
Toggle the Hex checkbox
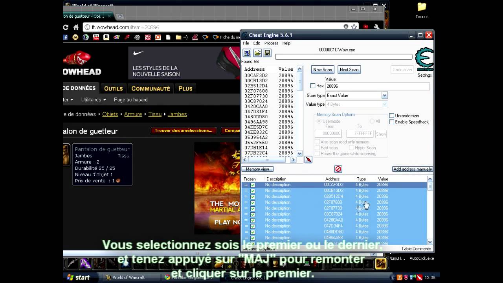[x=313, y=86]
